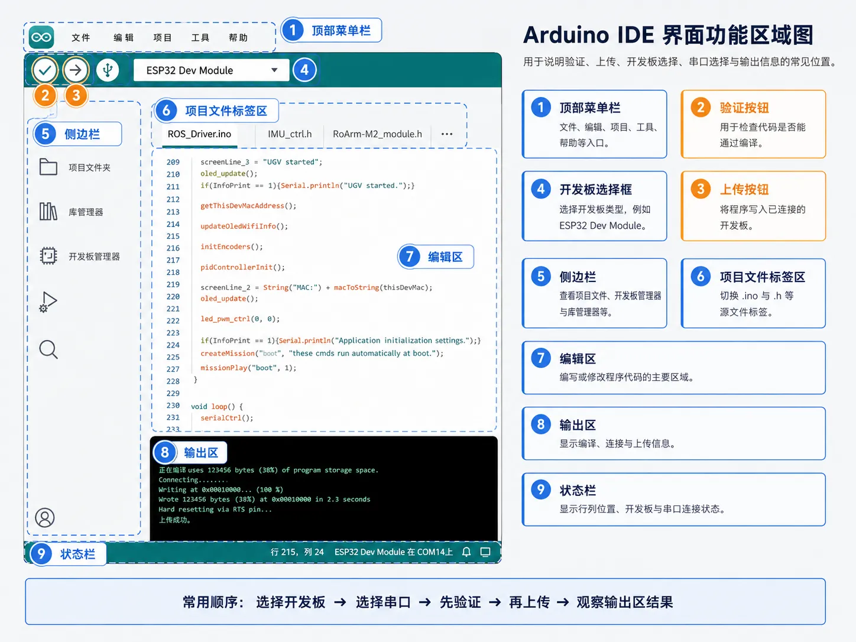Click the Writing at 0x00010000 output line
This screenshot has height=642, width=856.
pyautogui.click(x=221, y=489)
